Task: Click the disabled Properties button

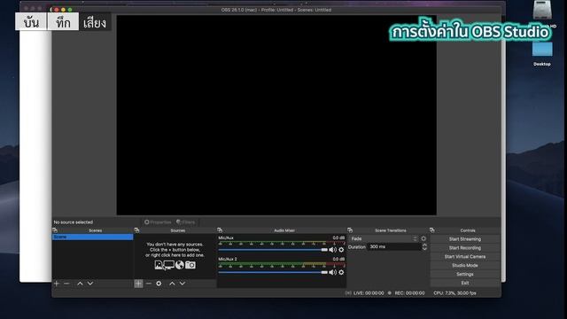Action: tap(158, 222)
